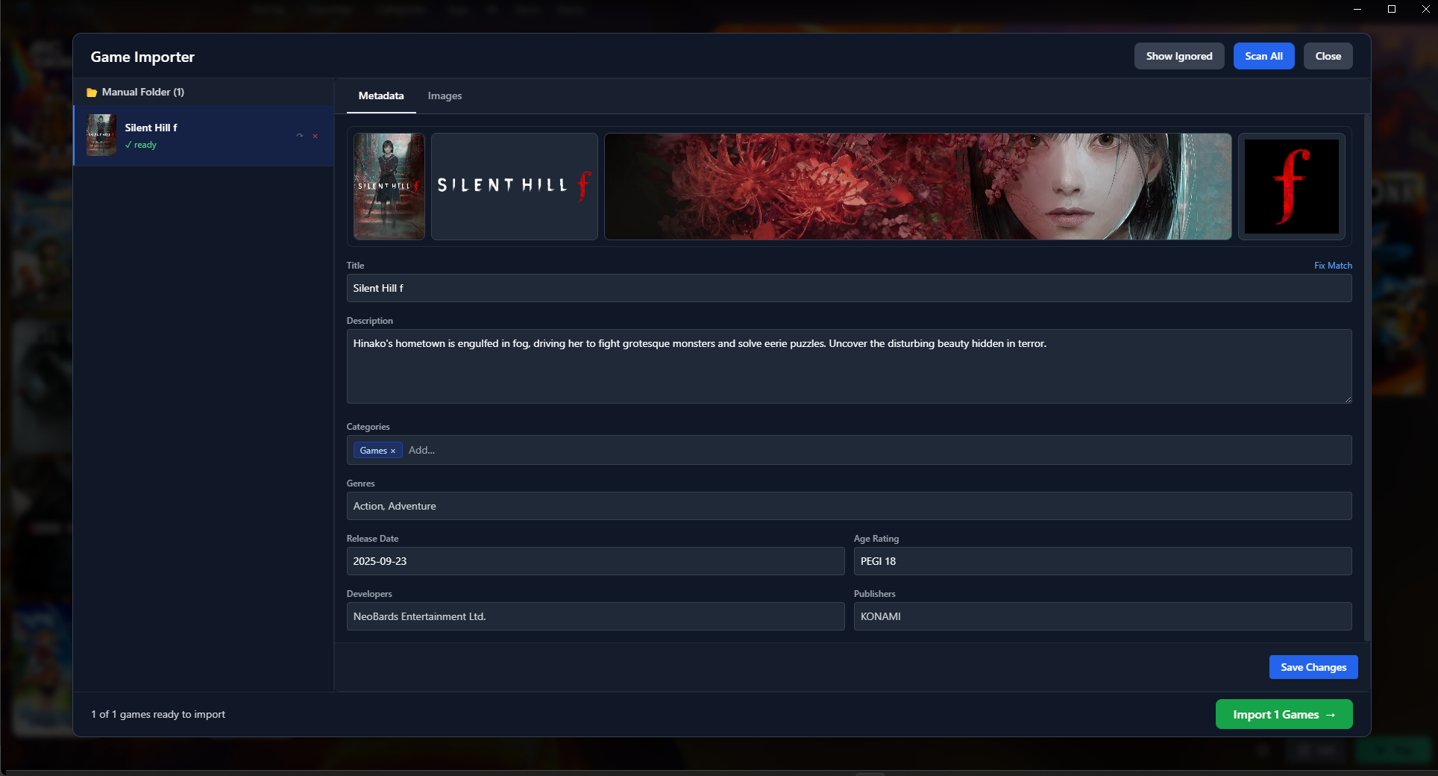Rescan the Silent Hill f entry

click(x=300, y=137)
